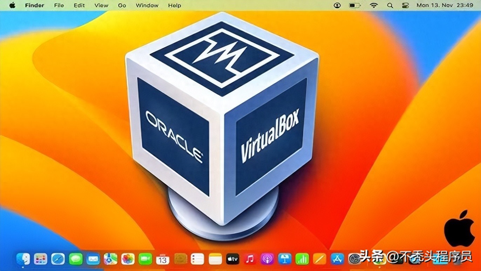The height and width of the screenshot is (271, 481).
Task: Open Podcasts app in the dock
Action: [x=267, y=259]
